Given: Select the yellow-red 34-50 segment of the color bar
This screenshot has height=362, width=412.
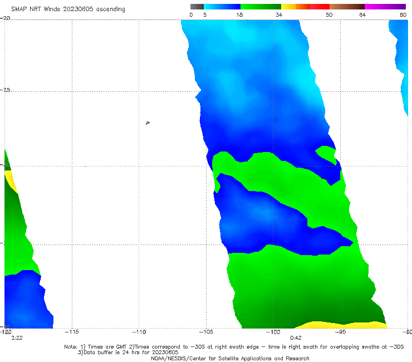Looking at the screenshot, I should tap(305, 7).
